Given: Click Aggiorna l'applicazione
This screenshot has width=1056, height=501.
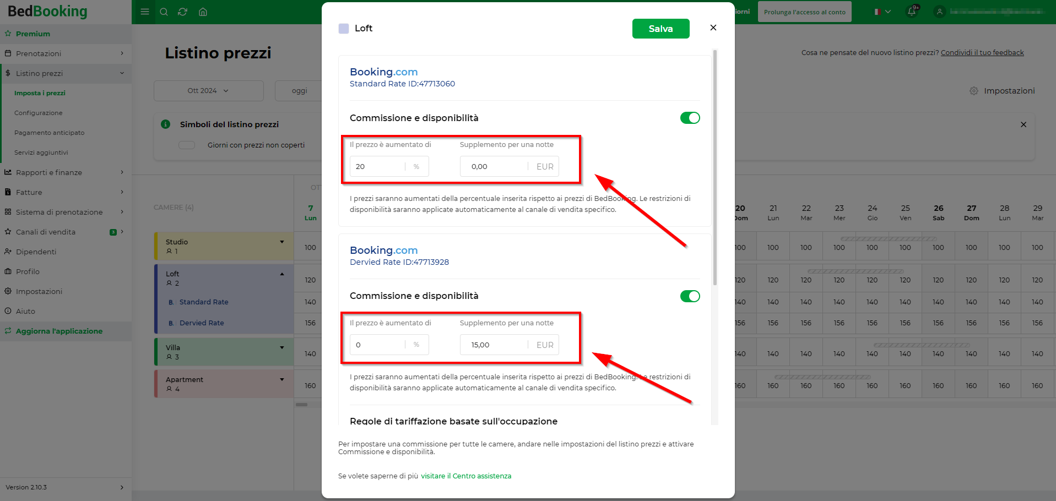Looking at the screenshot, I should point(66,331).
